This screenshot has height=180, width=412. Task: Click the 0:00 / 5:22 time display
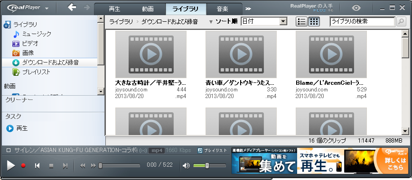160,165
